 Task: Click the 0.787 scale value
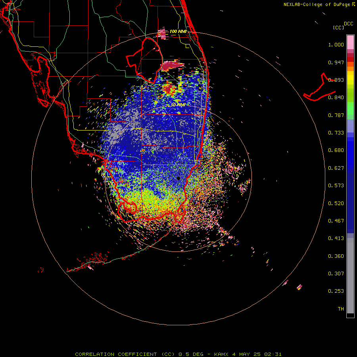[x=336, y=115]
